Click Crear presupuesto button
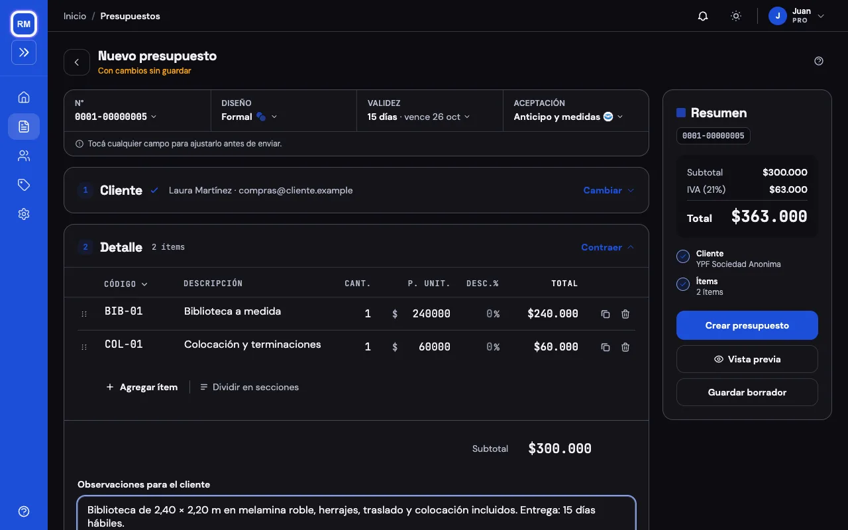848x530 pixels. pos(747,325)
